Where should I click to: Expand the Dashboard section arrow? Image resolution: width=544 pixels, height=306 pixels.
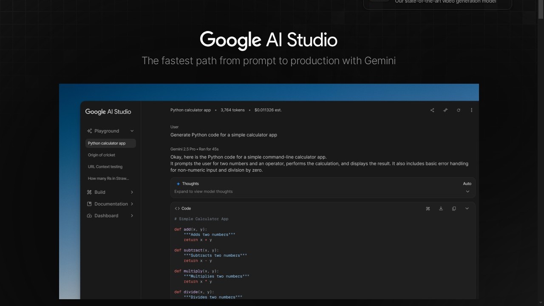(x=132, y=216)
